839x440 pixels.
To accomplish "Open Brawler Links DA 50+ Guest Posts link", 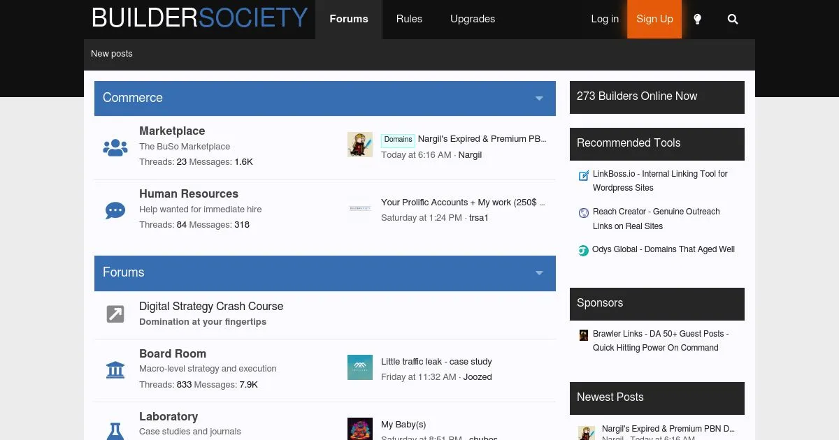I will (661, 341).
